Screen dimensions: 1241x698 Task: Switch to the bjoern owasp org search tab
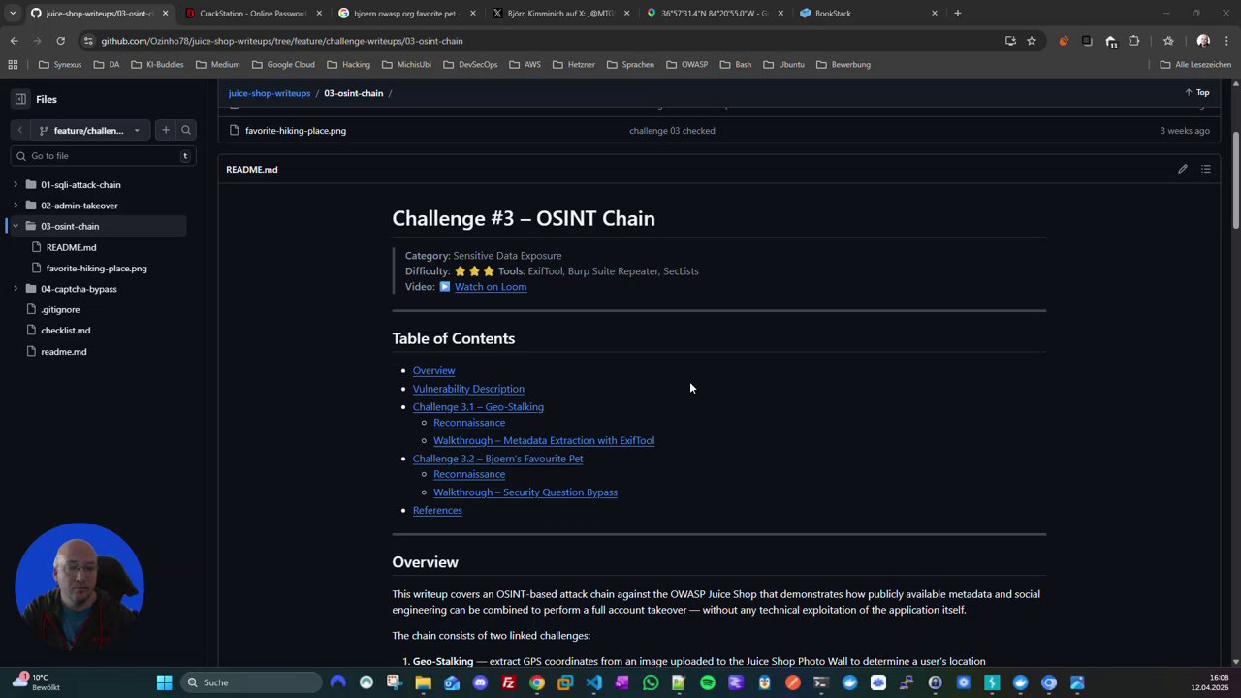pos(407,14)
